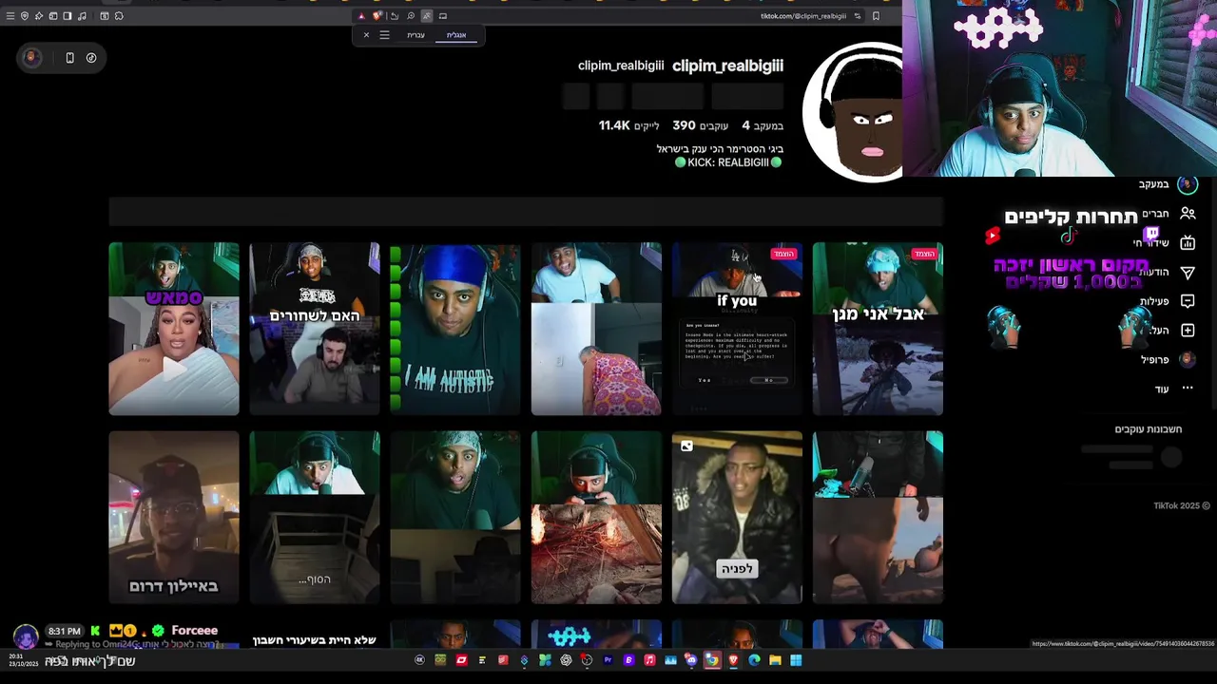Click the TikTok icon in floating pill
This screenshot has height=684, width=1217.
click(x=91, y=58)
